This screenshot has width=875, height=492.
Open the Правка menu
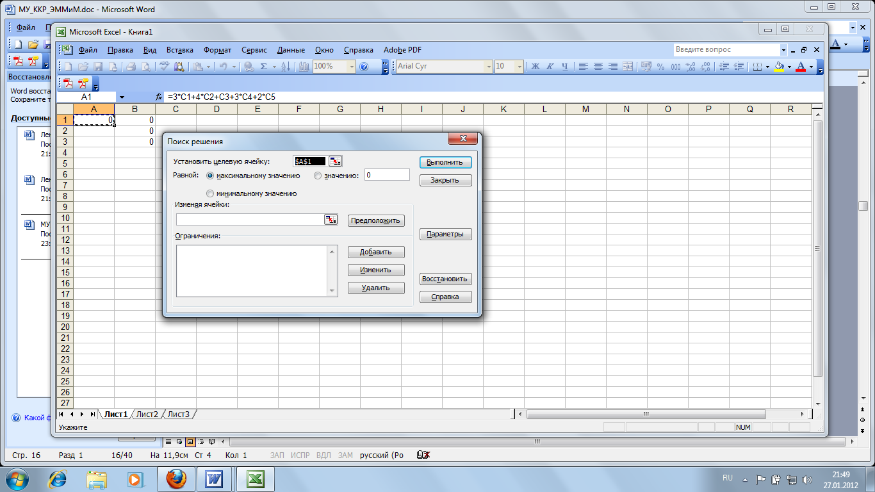[120, 49]
